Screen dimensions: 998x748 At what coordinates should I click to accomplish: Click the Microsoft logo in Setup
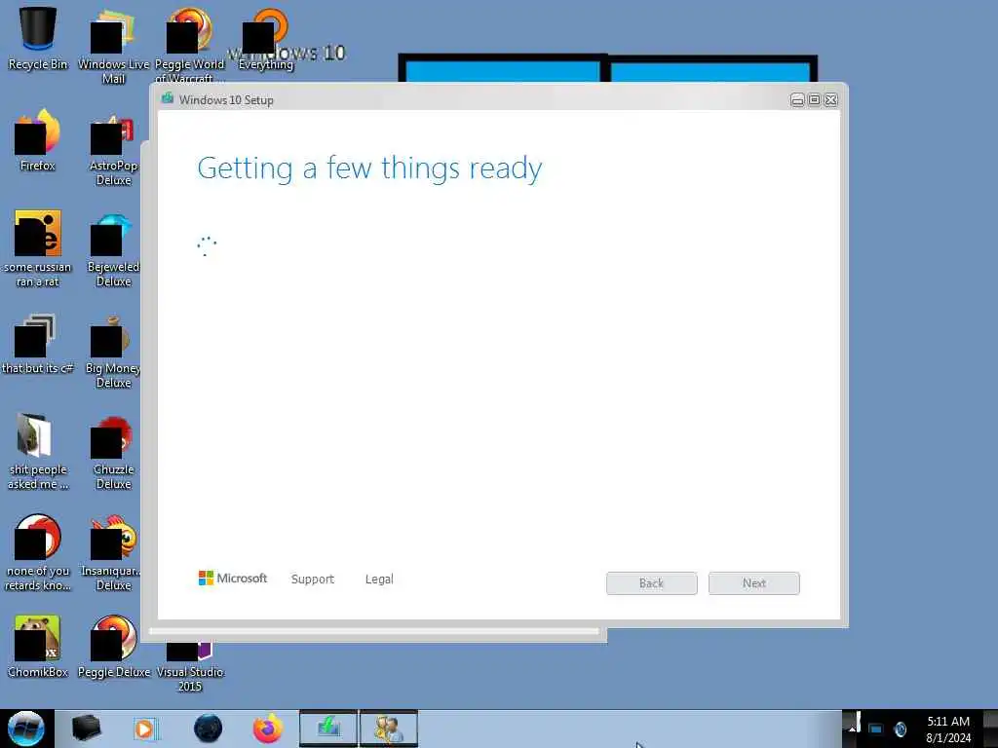point(233,578)
